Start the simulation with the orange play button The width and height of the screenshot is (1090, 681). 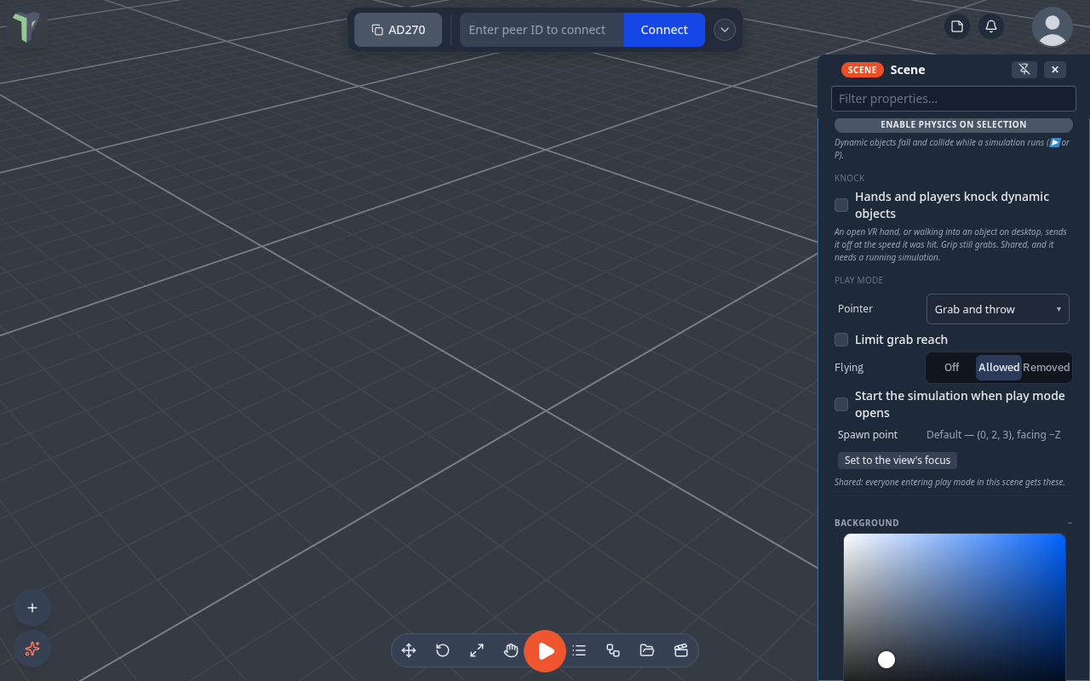[545, 651]
